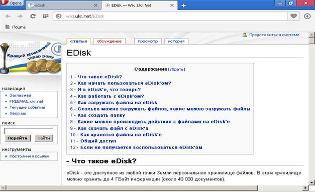Click the wiki search input field
The width and height of the screenshot is (315, 192).
coord(29,131)
